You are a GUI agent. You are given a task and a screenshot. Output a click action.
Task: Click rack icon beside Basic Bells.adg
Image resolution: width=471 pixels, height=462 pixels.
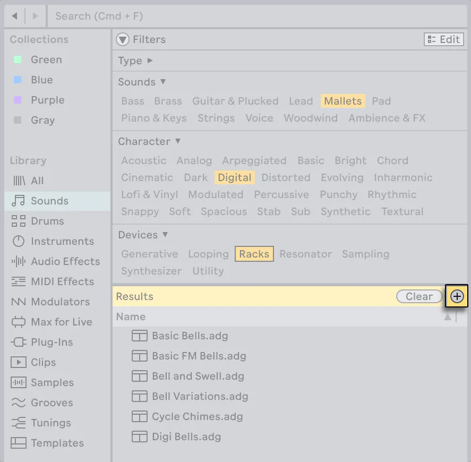tap(139, 336)
